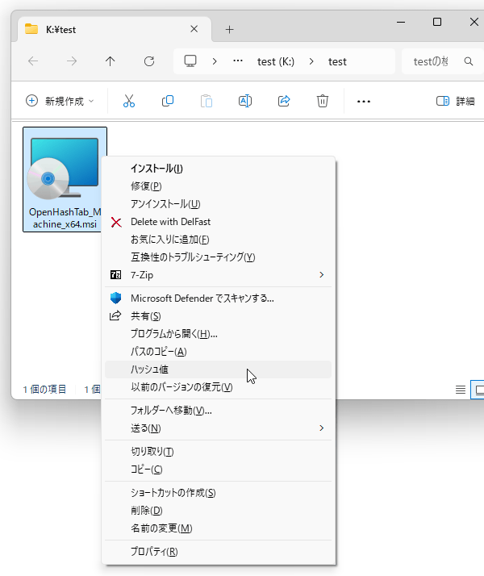Screen dimensions: 484x576
Task: Expand breadcrumb chevron after PC icon
Action: pyautogui.click(x=215, y=61)
